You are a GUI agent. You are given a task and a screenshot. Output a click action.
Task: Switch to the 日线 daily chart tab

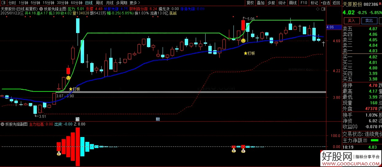point(89,3)
